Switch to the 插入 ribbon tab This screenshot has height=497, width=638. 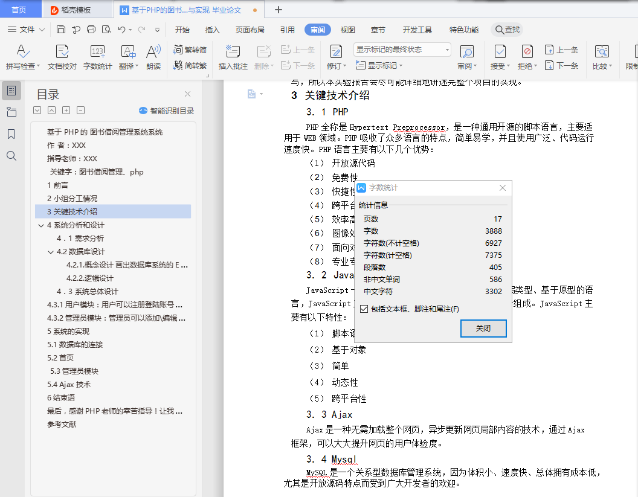pos(213,30)
